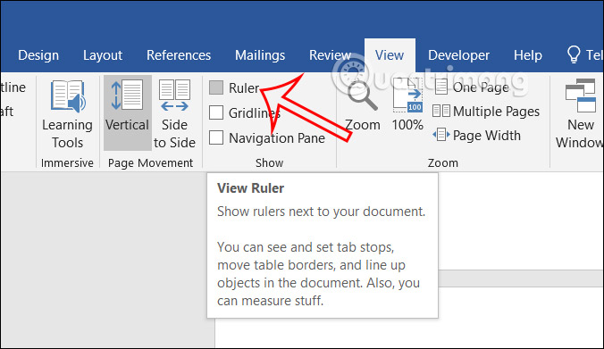Open the Design tab
This screenshot has width=604, height=349.
click(x=38, y=55)
